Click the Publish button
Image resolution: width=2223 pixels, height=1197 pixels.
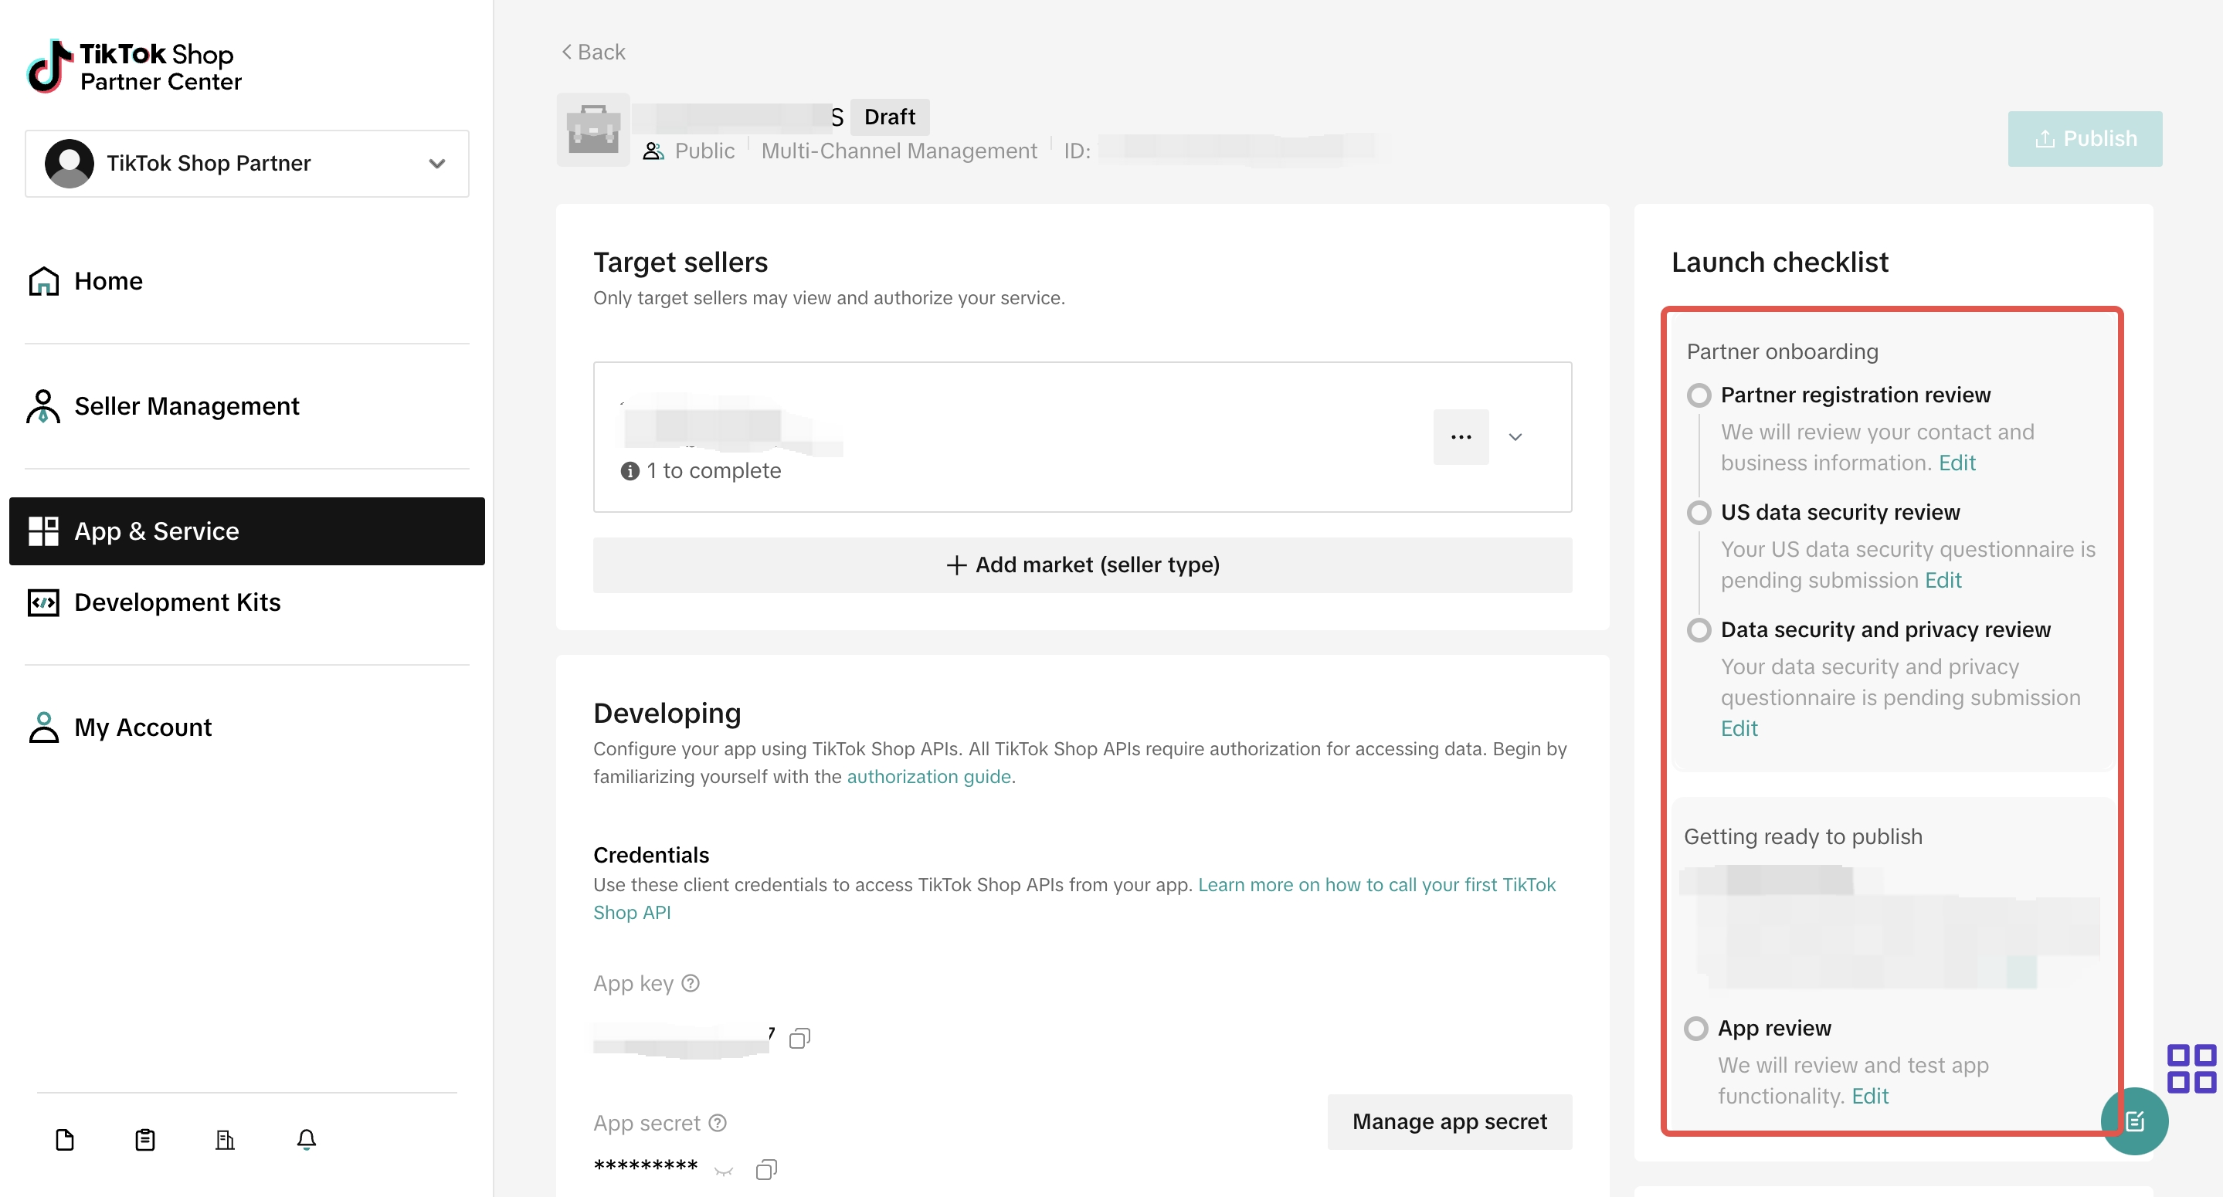[2085, 138]
